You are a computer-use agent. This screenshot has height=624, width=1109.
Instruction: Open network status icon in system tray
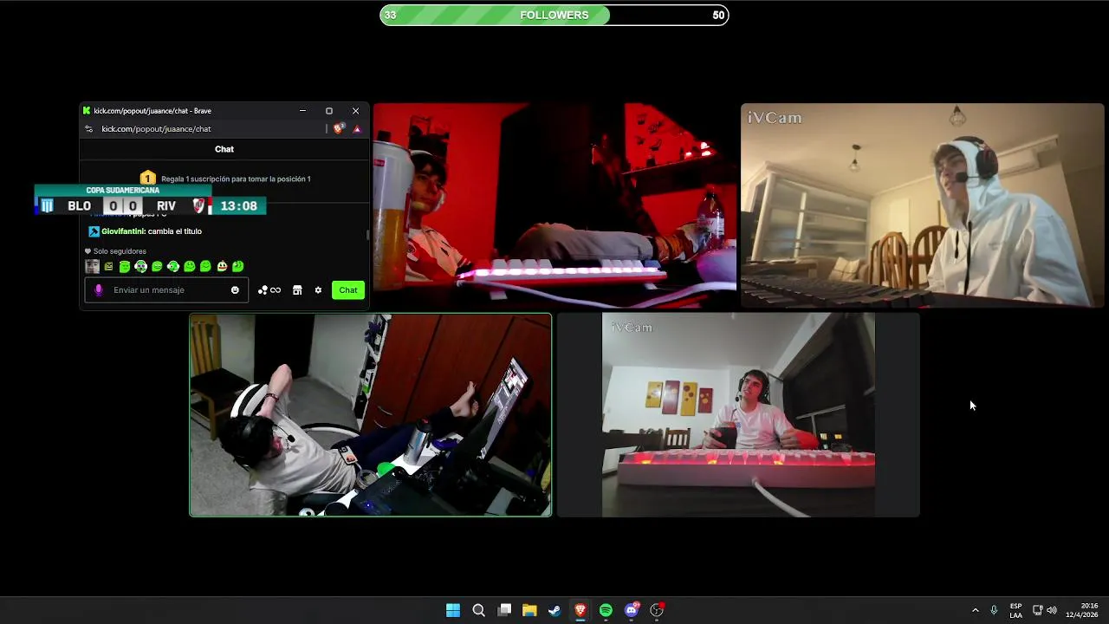1037,610
